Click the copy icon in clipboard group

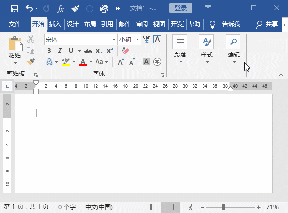[31, 51]
